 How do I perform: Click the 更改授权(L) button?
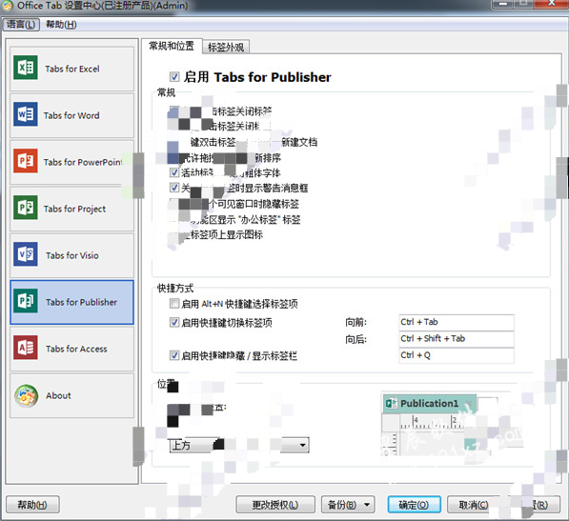275,504
